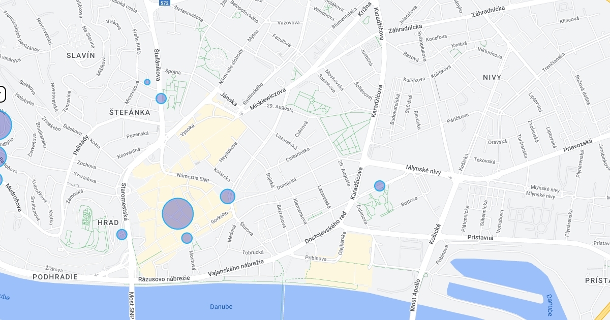Select the bubble marker next to HRAD label
610x320 pixels.
[122, 234]
